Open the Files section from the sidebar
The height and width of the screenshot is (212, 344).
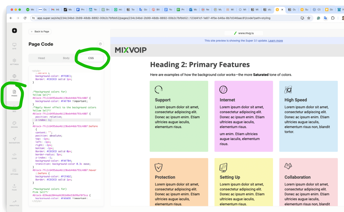[x=14, y=187]
